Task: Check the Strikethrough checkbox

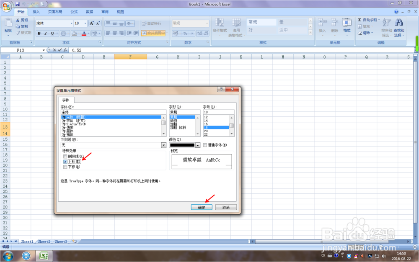Action: [x=65, y=157]
